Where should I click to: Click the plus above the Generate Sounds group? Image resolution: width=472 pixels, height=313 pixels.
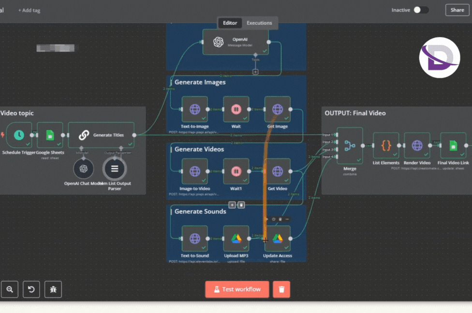232,205
